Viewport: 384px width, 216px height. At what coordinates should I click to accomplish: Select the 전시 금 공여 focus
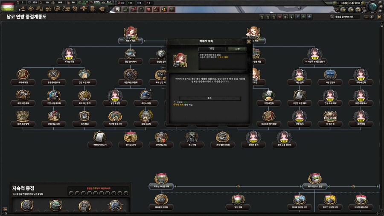tap(131, 137)
